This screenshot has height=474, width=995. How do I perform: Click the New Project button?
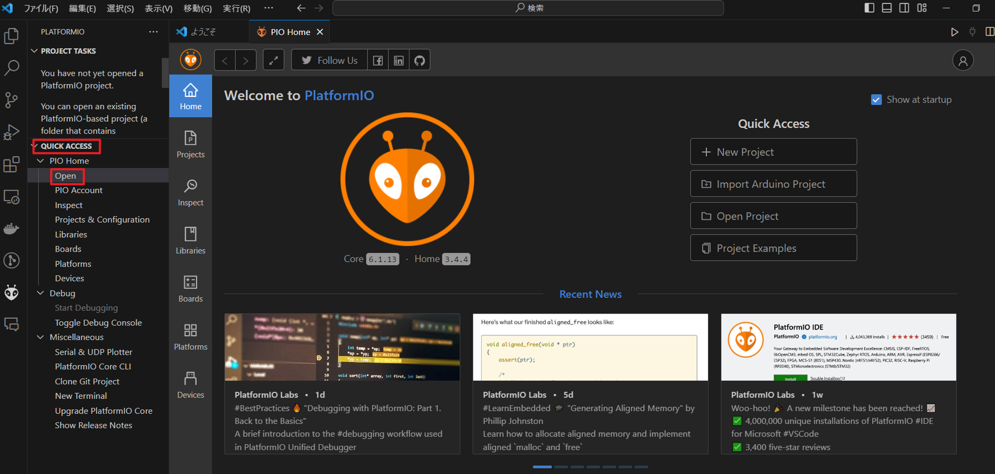774,152
